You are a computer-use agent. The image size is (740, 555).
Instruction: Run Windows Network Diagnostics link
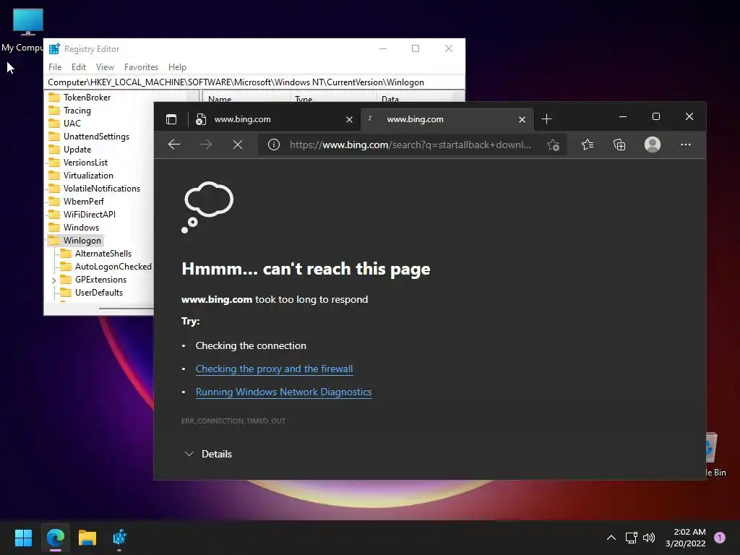tap(283, 392)
